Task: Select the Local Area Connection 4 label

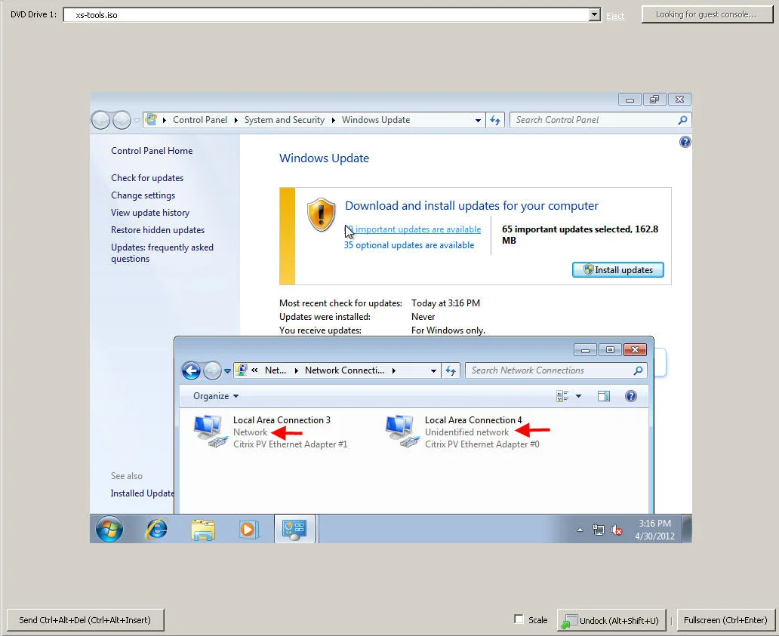Action: click(x=473, y=420)
